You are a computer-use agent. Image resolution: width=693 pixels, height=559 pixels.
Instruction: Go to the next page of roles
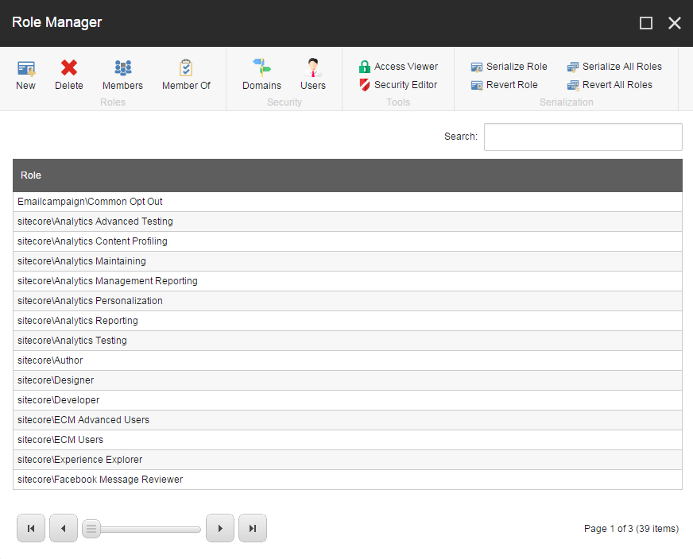tap(220, 528)
